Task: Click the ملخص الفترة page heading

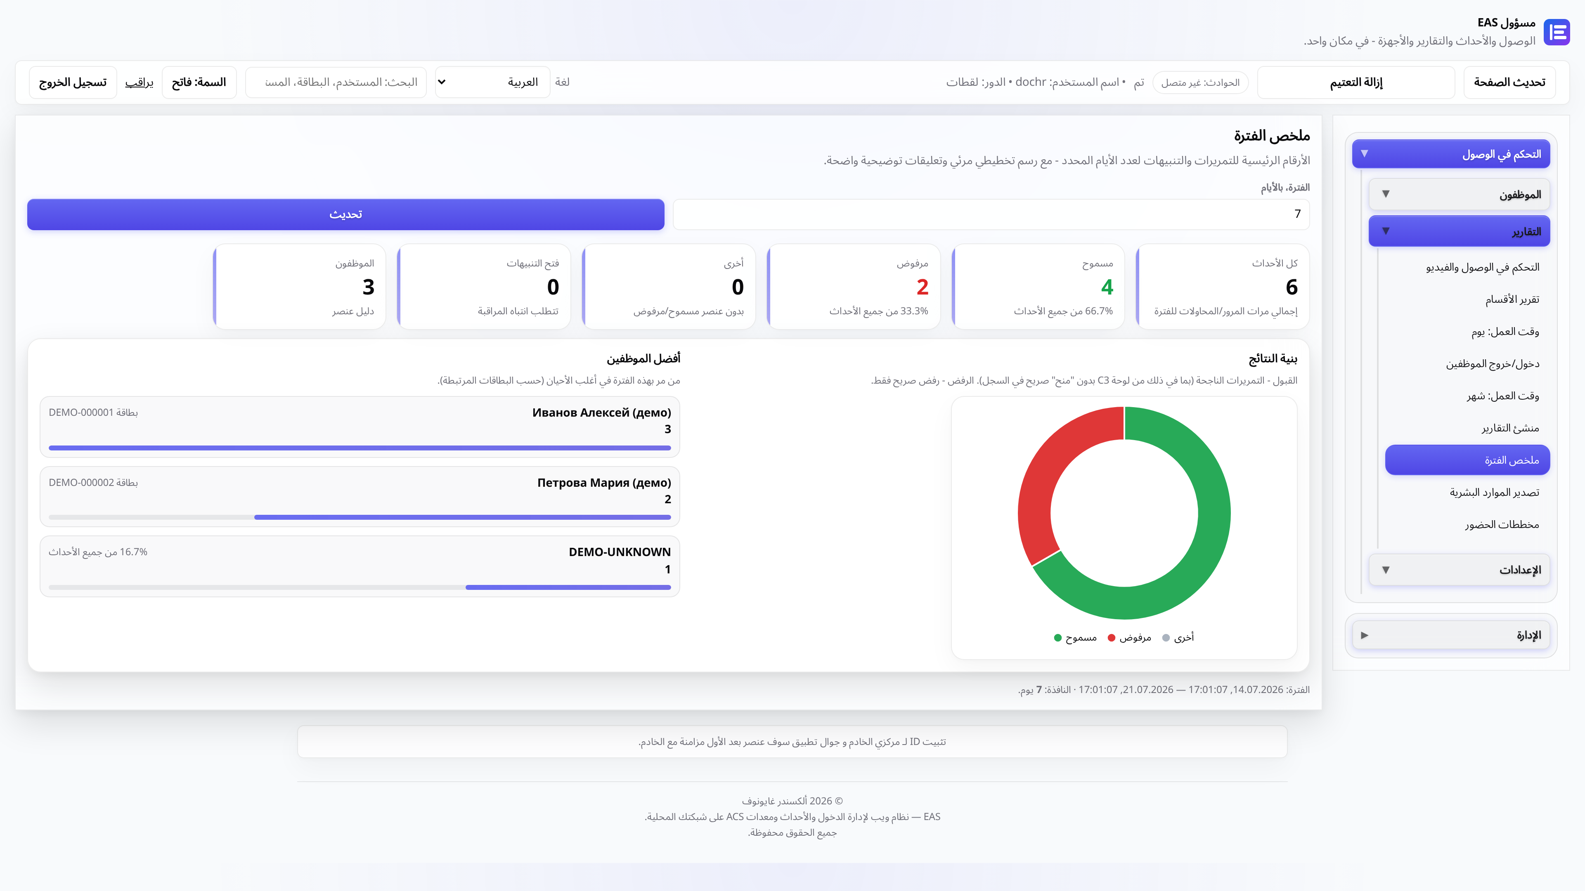Action: pos(1271,136)
